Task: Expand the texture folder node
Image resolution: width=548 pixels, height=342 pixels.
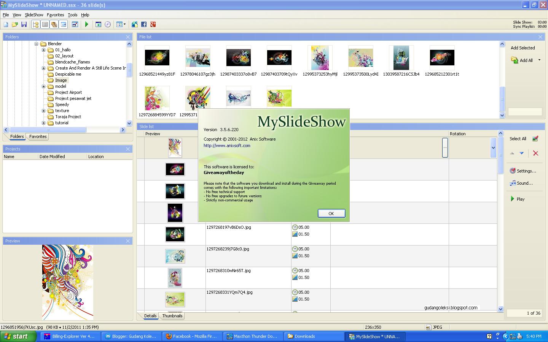Action: [x=43, y=111]
